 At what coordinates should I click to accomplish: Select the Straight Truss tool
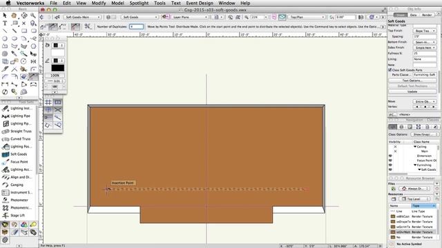coord(17,131)
